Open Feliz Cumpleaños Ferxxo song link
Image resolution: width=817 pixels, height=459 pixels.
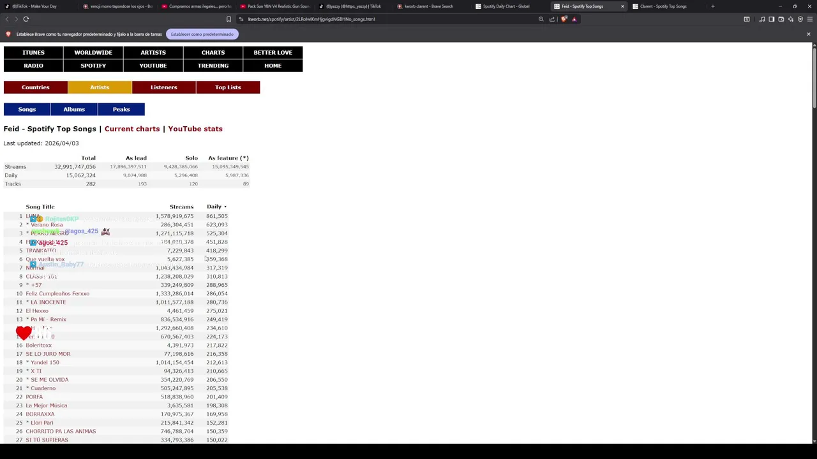(x=57, y=294)
